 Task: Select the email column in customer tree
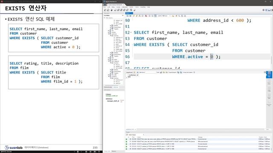click(x=117, y=44)
